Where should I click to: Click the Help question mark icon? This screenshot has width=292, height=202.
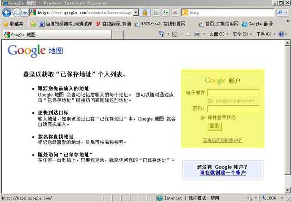click(281, 34)
